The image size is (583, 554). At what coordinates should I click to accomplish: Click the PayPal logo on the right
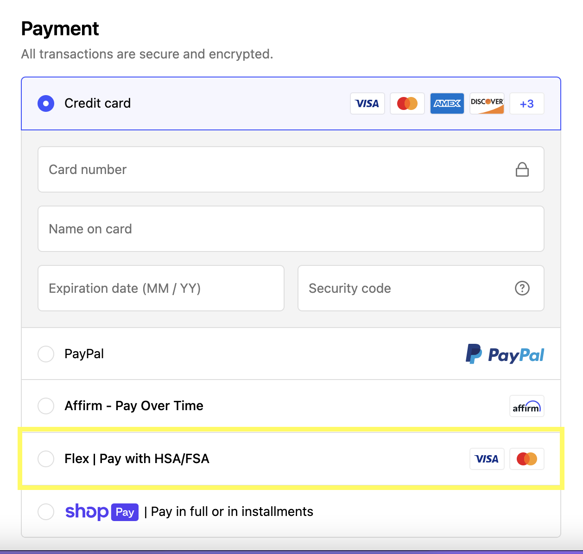pyautogui.click(x=504, y=354)
